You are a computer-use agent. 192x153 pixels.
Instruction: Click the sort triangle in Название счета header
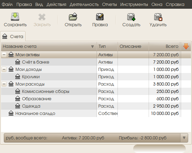(x=92, y=46)
